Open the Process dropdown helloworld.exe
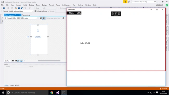 [x=21, y=11]
